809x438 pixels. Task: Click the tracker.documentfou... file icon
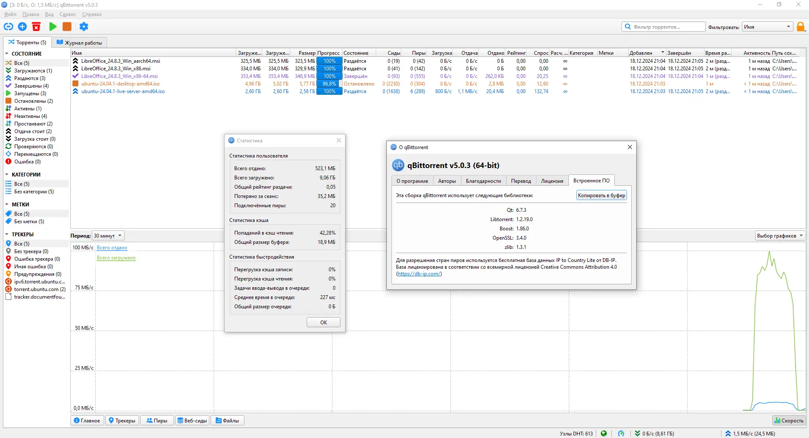(x=8, y=297)
